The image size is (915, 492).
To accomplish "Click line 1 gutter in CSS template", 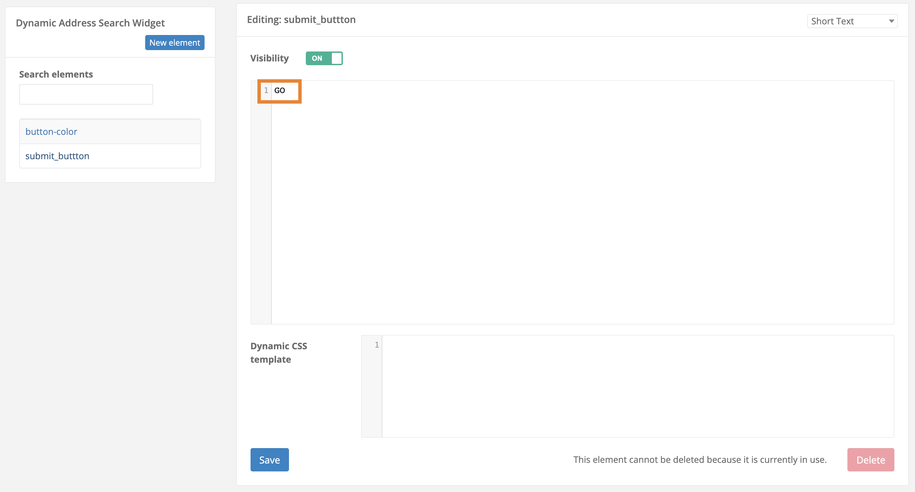I will [x=376, y=344].
